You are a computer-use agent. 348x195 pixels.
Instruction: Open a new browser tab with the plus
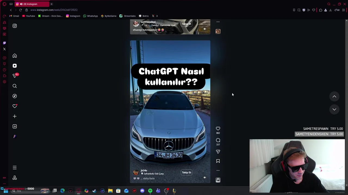tap(51, 4)
